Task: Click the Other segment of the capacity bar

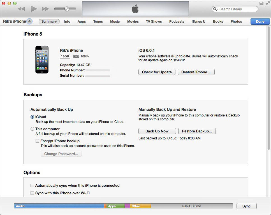Action: (x=140, y=206)
